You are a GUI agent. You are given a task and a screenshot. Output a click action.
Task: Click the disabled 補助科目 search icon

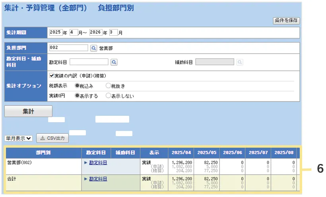pos(240,62)
